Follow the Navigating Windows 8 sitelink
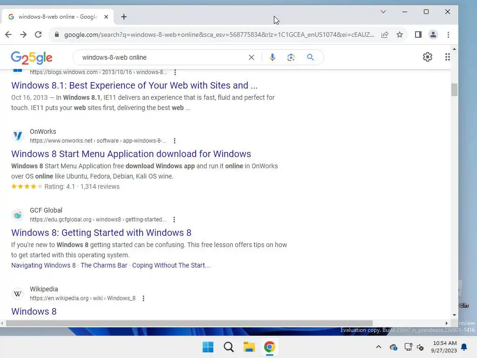This screenshot has width=477, height=358. (x=43, y=265)
